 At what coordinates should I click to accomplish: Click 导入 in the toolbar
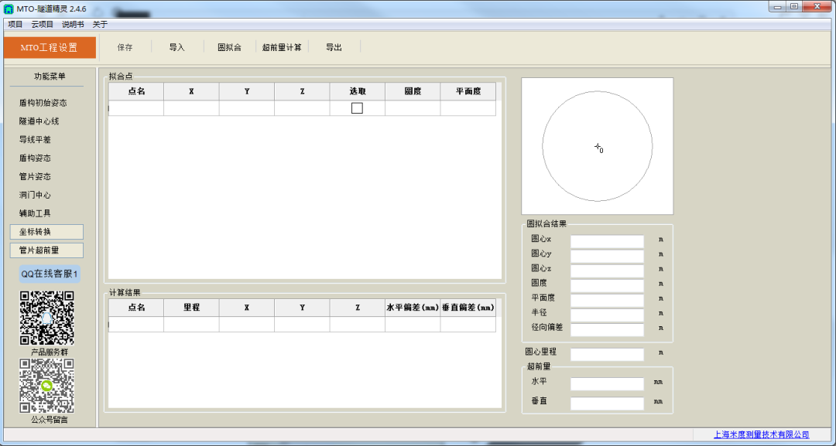(x=177, y=47)
